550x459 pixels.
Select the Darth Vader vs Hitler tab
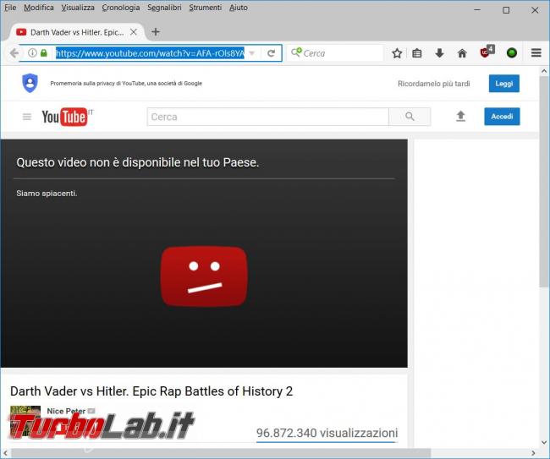tap(76, 32)
